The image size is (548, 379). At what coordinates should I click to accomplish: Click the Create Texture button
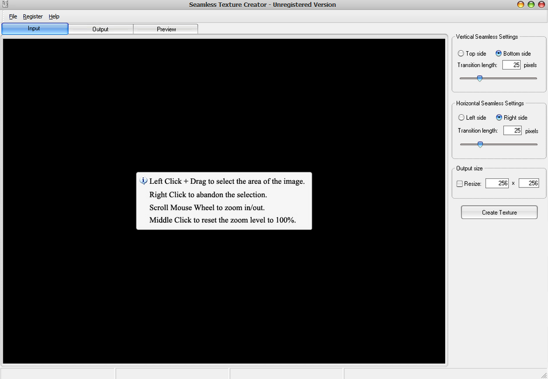tap(499, 213)
